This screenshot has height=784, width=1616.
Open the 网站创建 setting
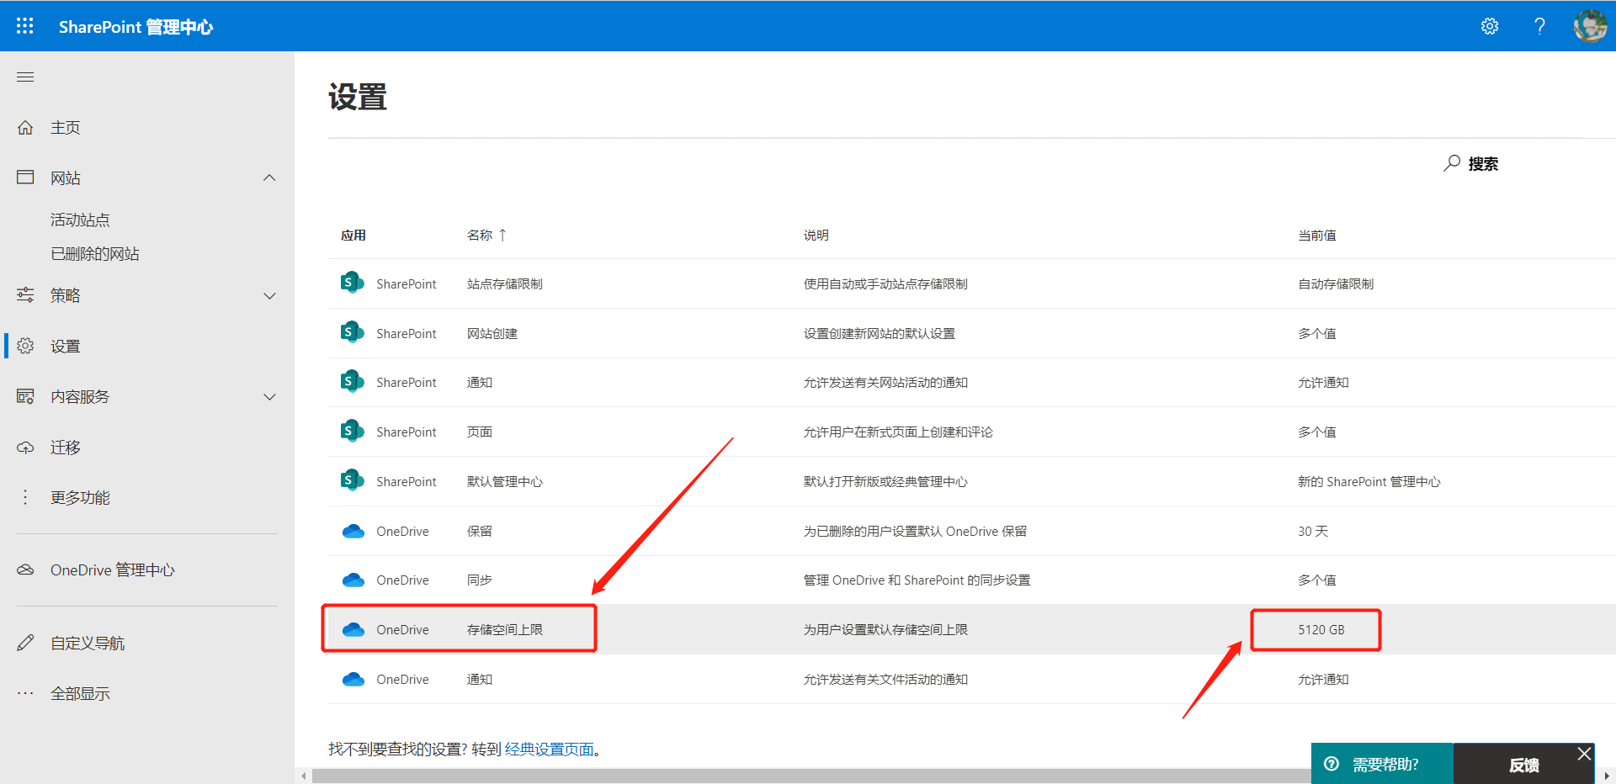point(492,334)
